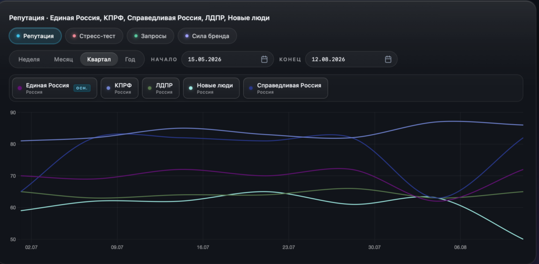Click the 16.07 x-axis date label
The height and width of the screenshot is (264, 539).
(x=203, y=248)
